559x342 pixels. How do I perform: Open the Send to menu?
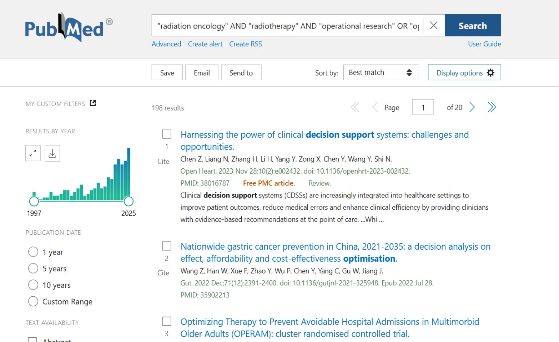pyautogui.click(x=241, y=72)
